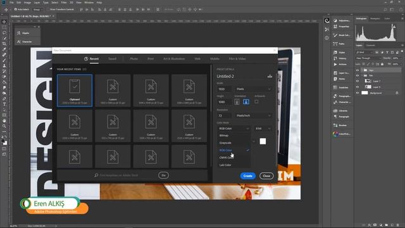The height and width of the screenshot is (228, 405).
Task: Click the Create button
Action: pos(247,176)
